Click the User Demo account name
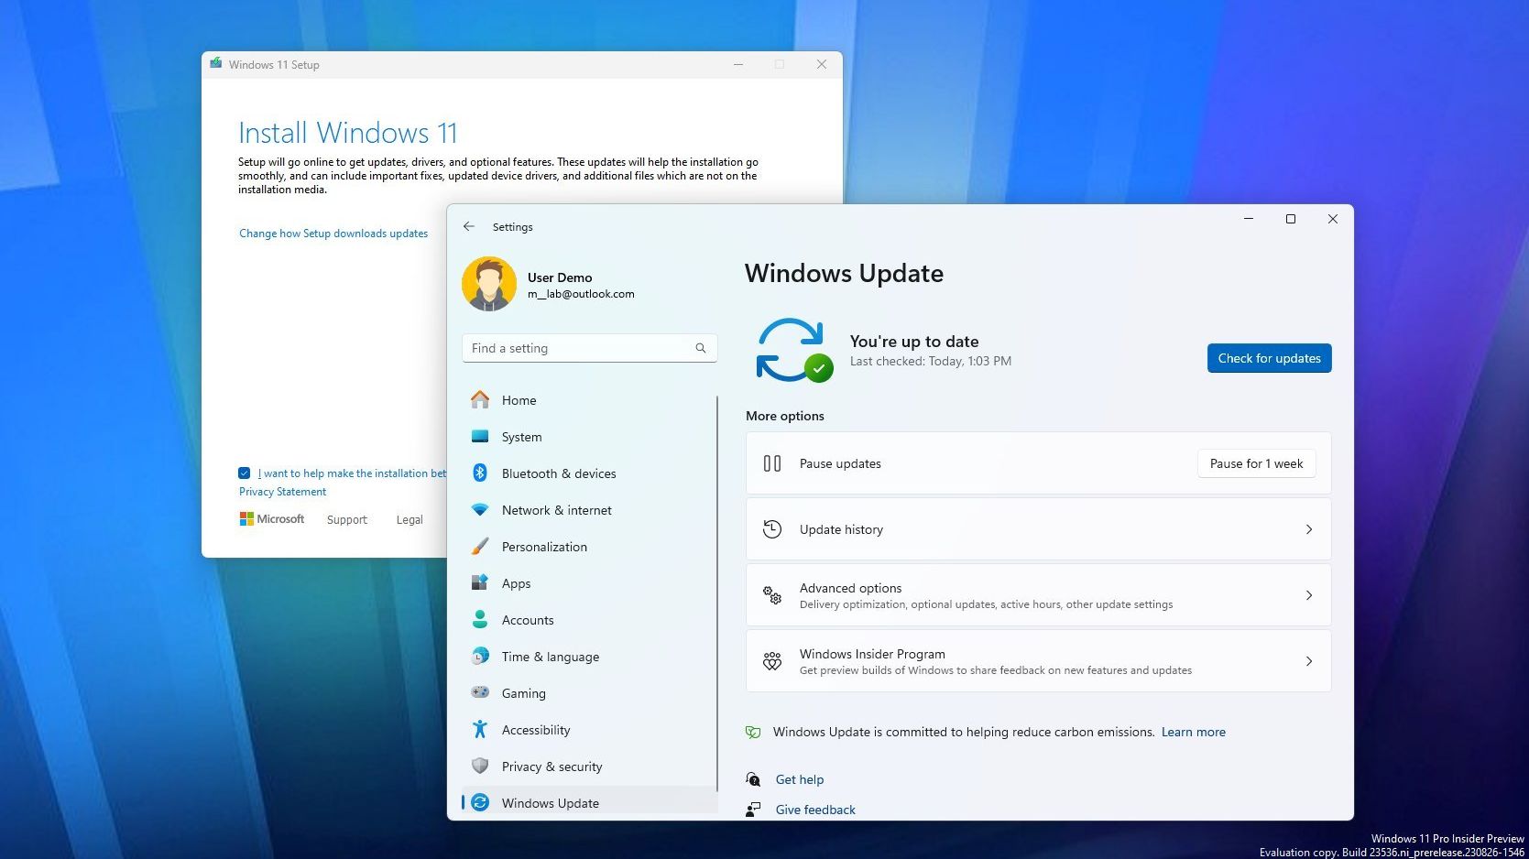 560,277
